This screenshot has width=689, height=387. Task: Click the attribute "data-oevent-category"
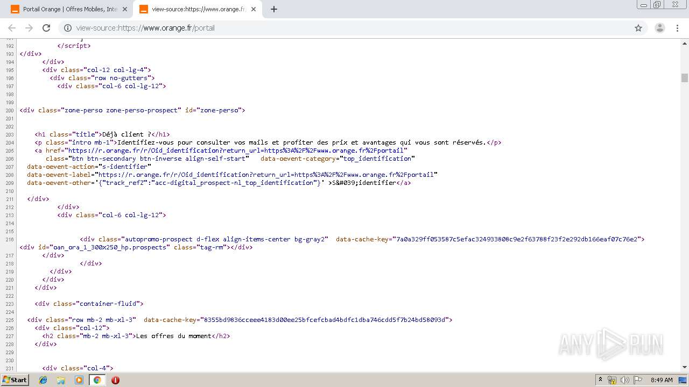point(298,159)
